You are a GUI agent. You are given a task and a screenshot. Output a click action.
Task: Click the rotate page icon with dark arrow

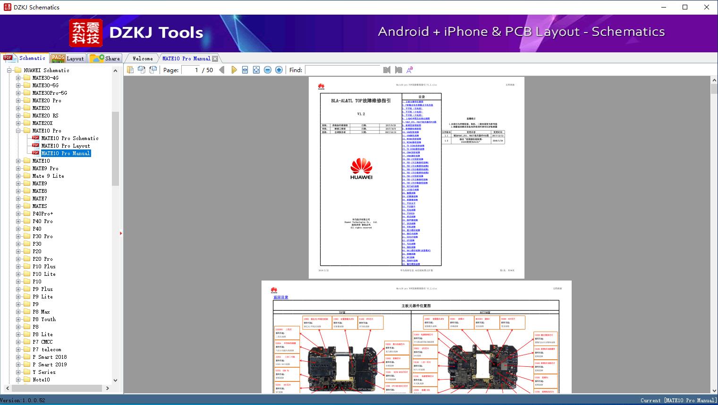(142, 70)
